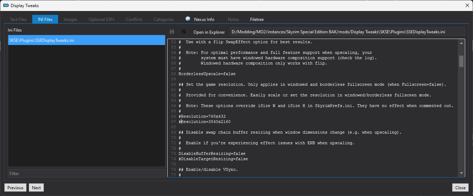Click the 'Note: These options override iSize' line
473x196 pixels.
click(316, 106)
